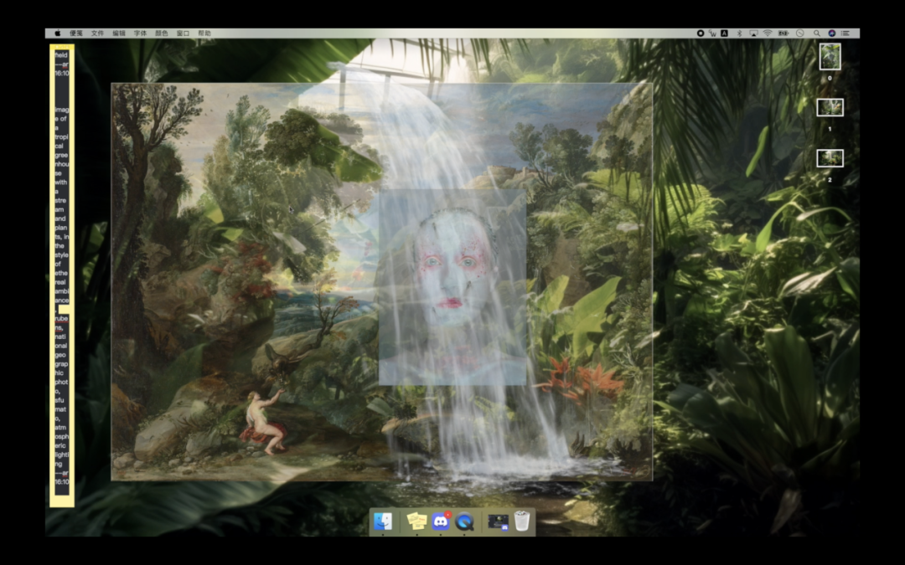Open the AirPlay display menu
The height and width of the screenshot is (565, 905).
click(x=753, y=33)
